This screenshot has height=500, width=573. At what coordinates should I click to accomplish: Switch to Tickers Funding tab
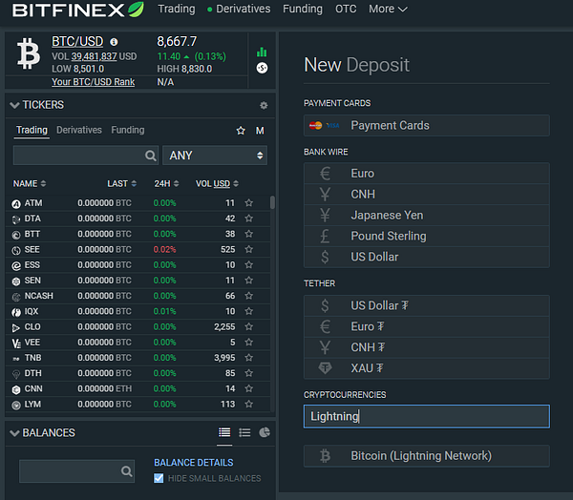tap(128, 130)
